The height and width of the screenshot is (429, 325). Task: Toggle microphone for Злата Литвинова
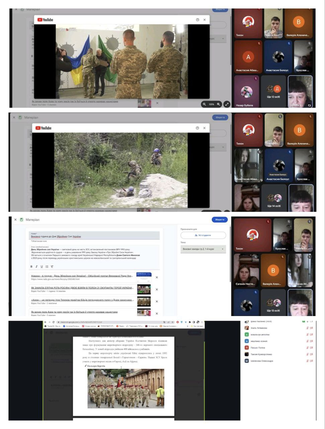point(307,328)
